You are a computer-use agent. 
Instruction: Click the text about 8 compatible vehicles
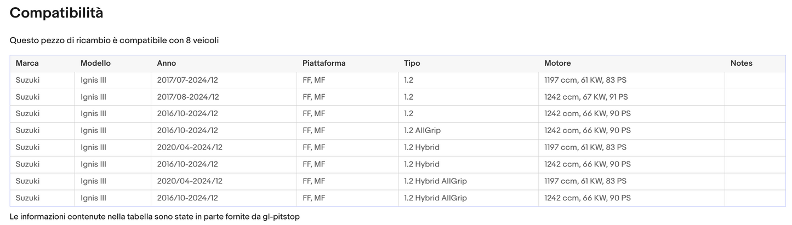point(115,41)
